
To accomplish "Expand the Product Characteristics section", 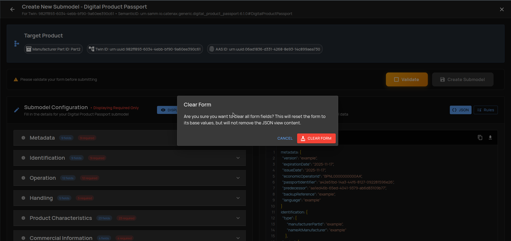I will (238, 218).
